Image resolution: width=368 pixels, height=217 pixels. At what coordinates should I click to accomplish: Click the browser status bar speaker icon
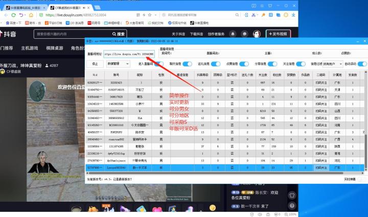[260, 214]
